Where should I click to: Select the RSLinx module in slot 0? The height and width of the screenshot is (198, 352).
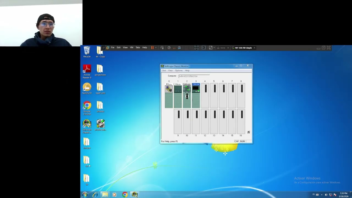point(169,96)
